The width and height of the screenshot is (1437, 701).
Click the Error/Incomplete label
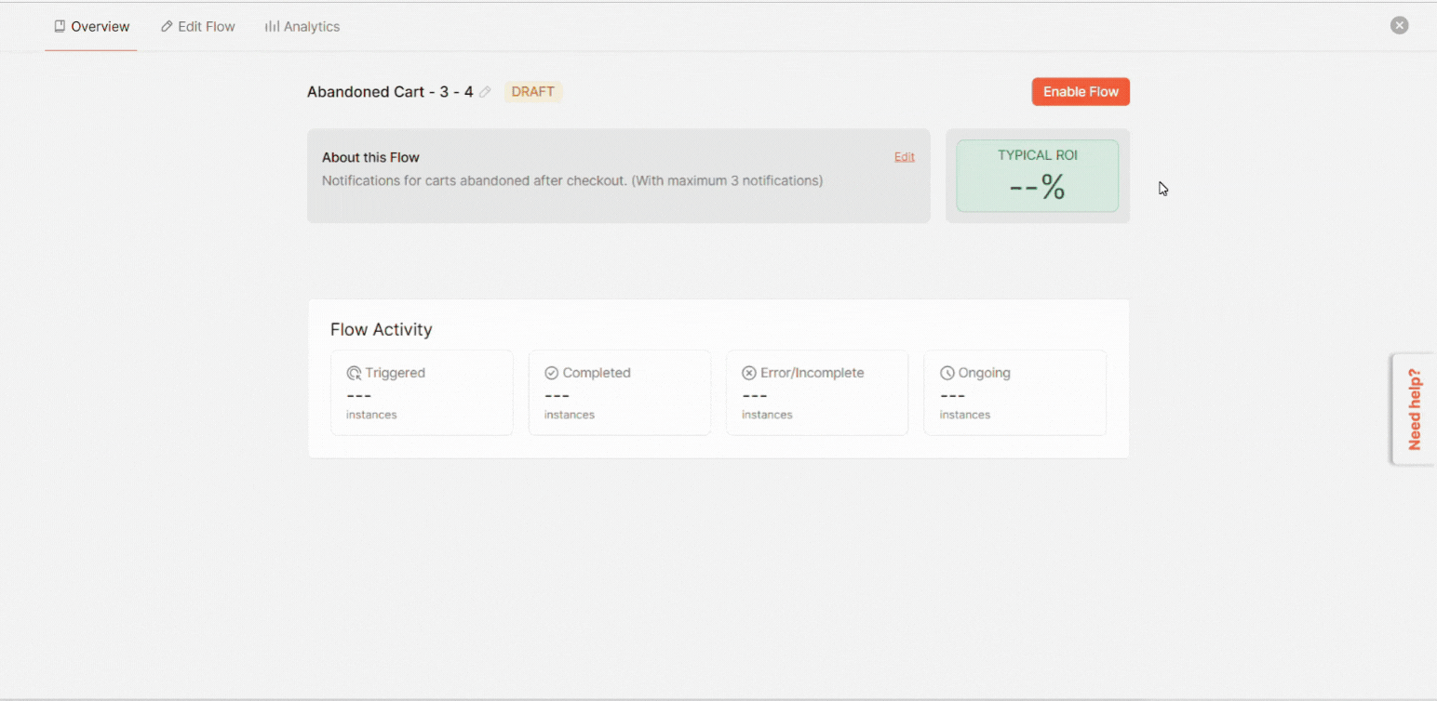[813, 373]
